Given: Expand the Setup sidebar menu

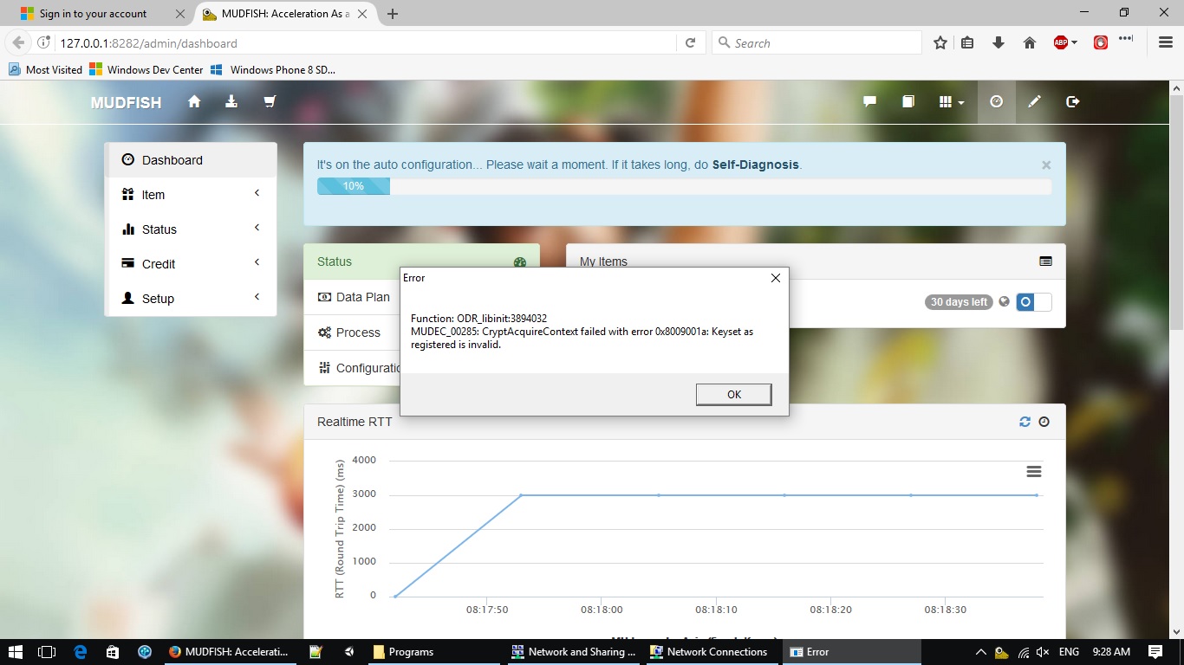Looking at the screenshot, I should pos(191,299).
